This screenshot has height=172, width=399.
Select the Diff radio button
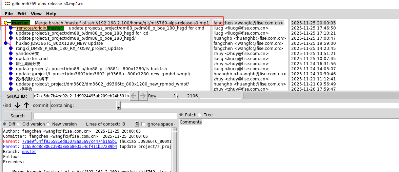tap(4, 124)
